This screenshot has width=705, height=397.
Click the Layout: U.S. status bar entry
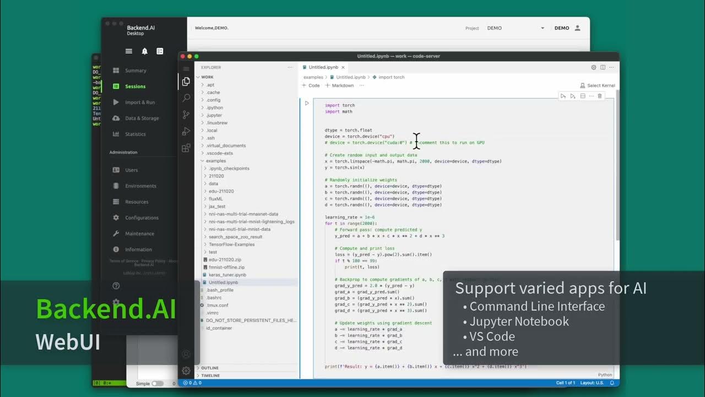point(592,383)
